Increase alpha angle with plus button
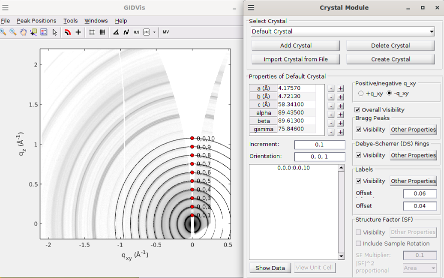 click(341, 114)
